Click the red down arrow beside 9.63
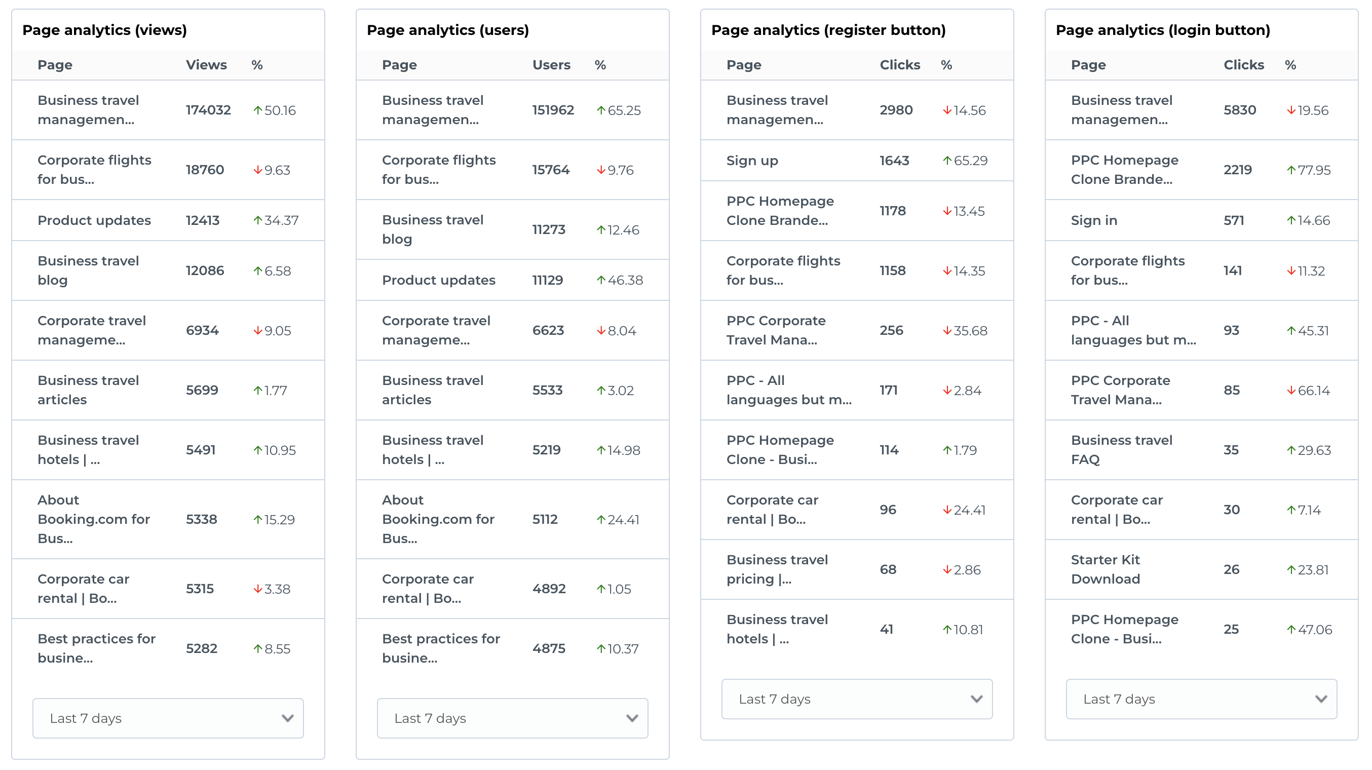Viewport: 1372px width, 770px height. point(258,170)
